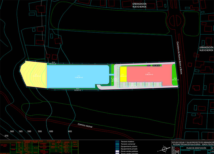The width and height of the screenshot is (214, 154).
Task: Click the Camino vecinal road label
Action: pyautogui.click(x=85, y=125)
